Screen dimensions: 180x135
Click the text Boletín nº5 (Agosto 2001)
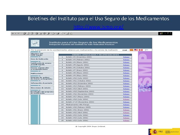pyautogui.click(x=77, y=65)
